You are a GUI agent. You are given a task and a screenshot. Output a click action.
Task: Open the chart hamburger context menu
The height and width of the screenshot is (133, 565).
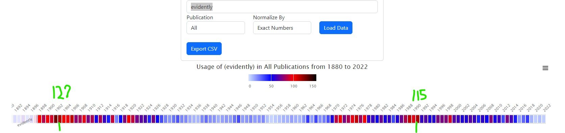point(545,68)
